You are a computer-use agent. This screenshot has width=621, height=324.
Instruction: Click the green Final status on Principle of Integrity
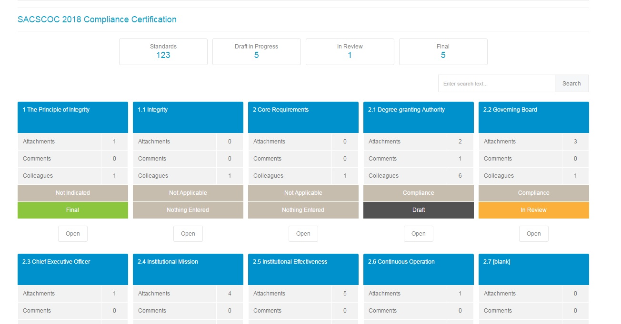(x=73, y=210)
